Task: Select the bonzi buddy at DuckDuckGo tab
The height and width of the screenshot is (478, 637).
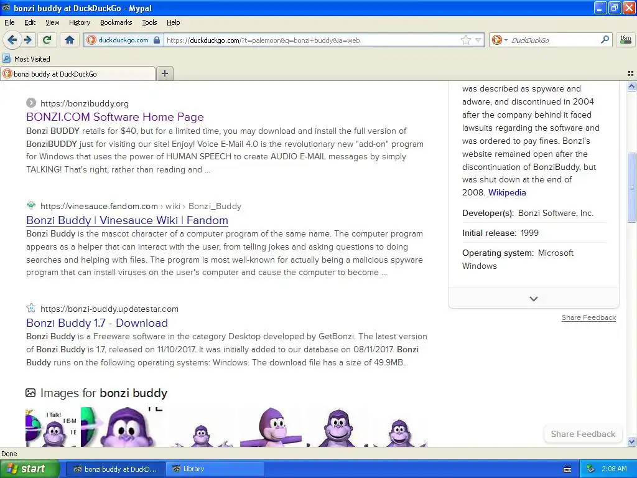Action: tap(78, 74)
